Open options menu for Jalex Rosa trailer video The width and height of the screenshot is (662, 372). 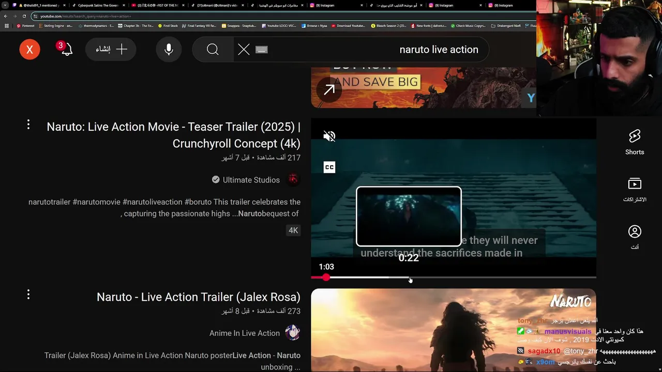pyautogui.click(x=28, y=295)
